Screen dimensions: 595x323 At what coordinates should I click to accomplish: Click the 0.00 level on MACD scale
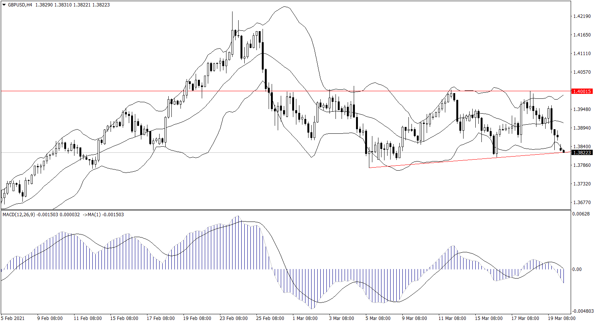coord(577,269)
